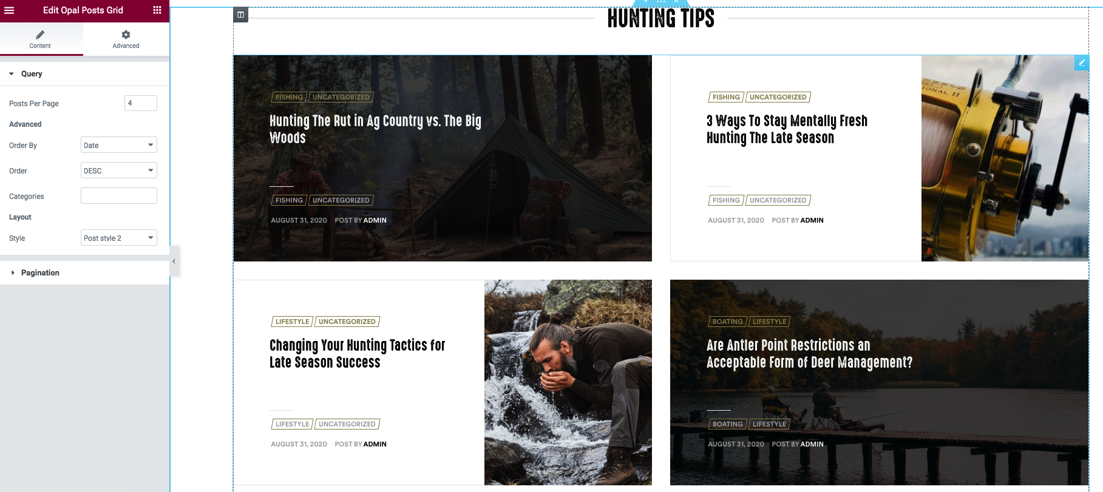
Task: Open the Style dropdown showing Post style 2
Action: (x=119, y=238)
